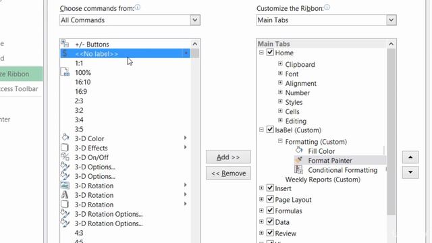
Task: Open the Choose commands from dropdown
Action: pos(195,20)
